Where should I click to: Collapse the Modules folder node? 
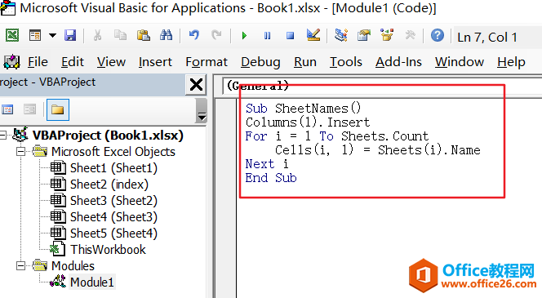(x=20, y=265)
